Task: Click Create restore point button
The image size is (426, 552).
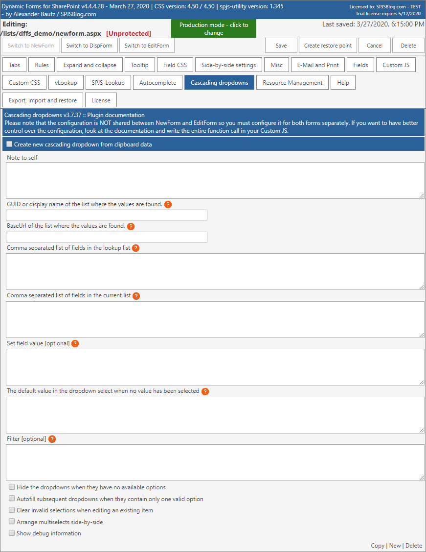Action: (328, 46)
